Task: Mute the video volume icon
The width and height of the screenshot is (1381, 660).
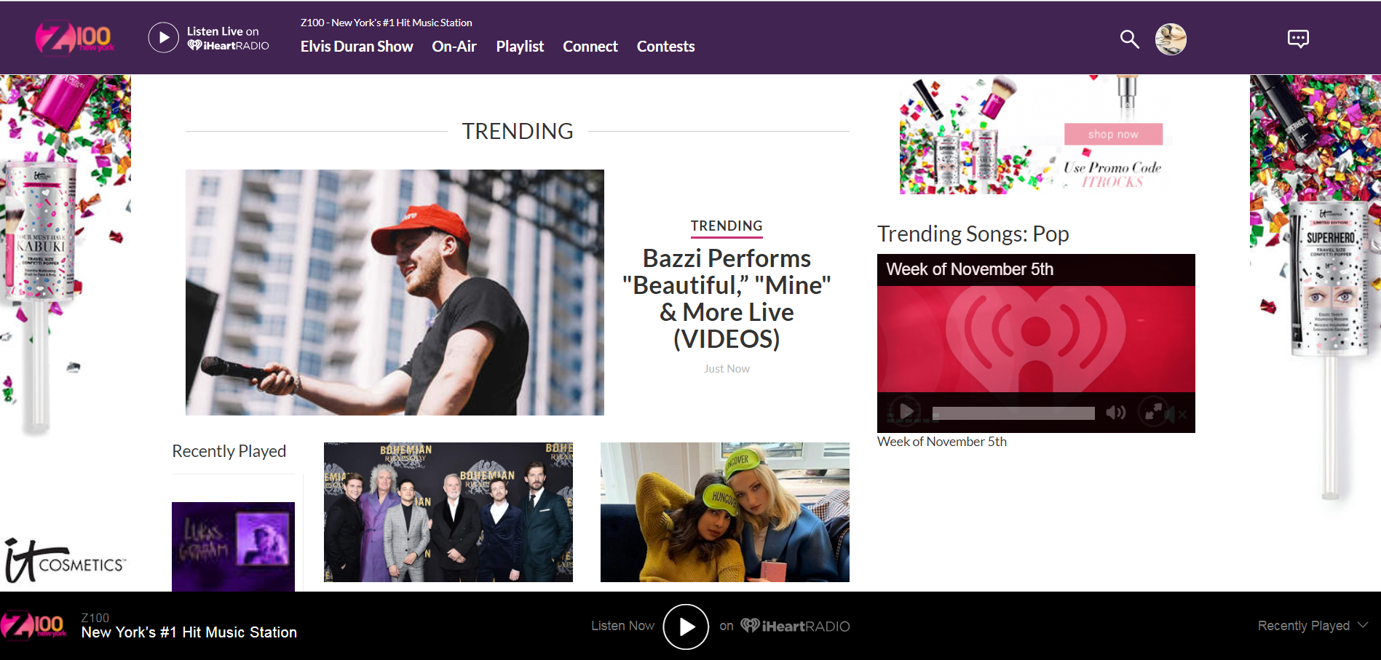Action: click(x=1115, y=413)
